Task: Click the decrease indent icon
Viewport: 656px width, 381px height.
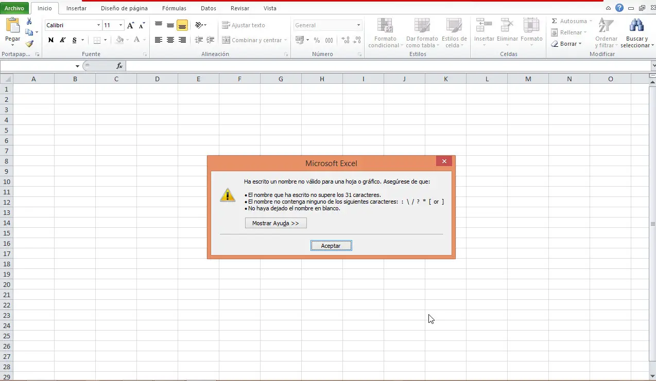Action: point(199,40)
